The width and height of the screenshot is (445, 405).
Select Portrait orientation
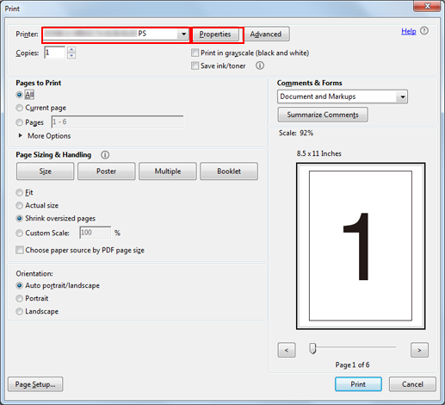coord(19,298)
